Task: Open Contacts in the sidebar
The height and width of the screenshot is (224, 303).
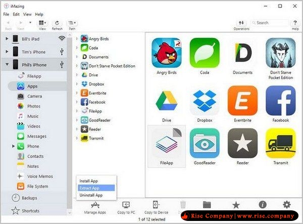Action: (x=35, y=156)
